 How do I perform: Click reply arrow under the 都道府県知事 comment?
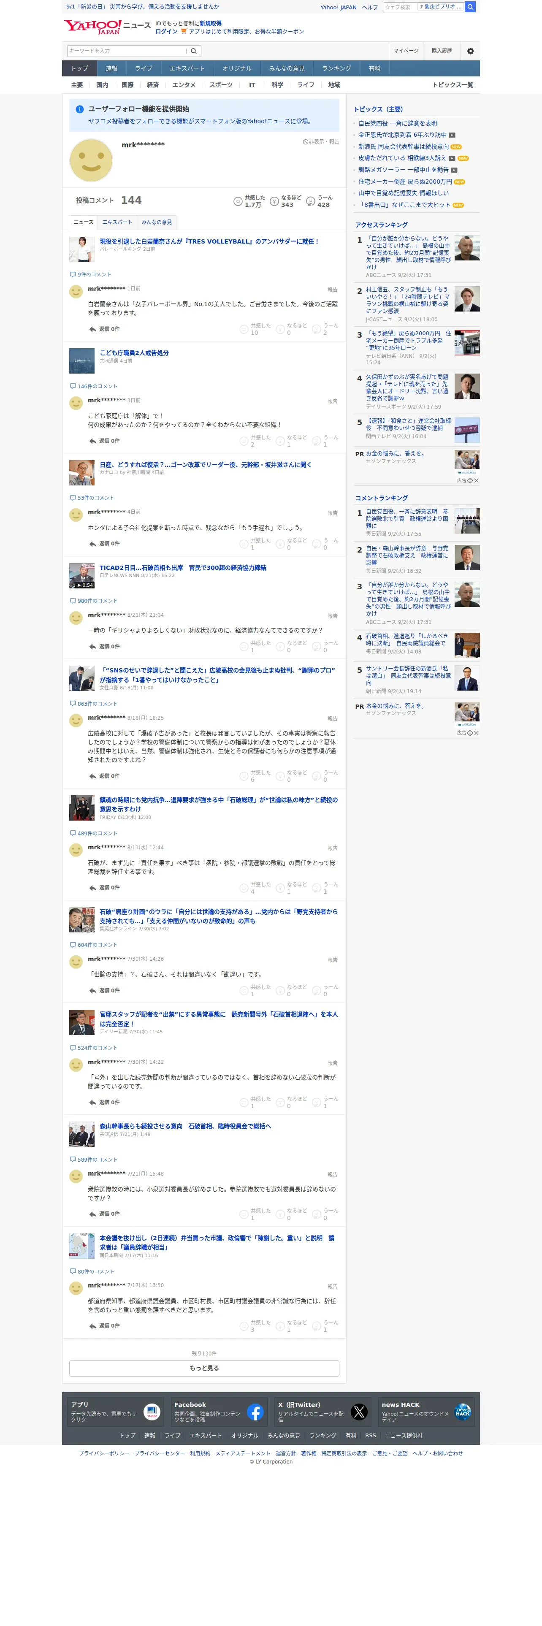click(x=93, y=1325)
